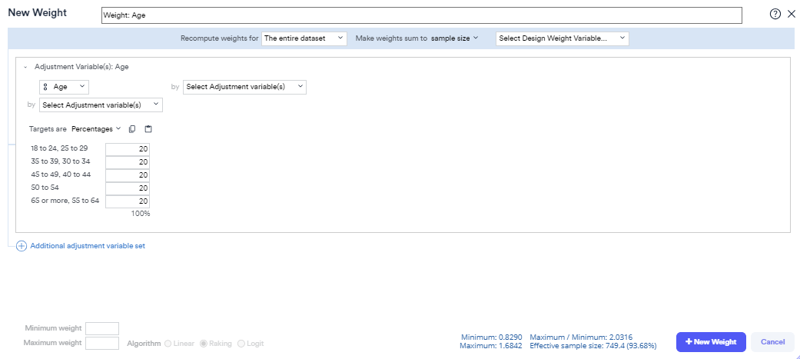Screen dimensions: 800x359
Task: Click the 'Maximum: 1.6842' statistic
Action: [491, 346]
